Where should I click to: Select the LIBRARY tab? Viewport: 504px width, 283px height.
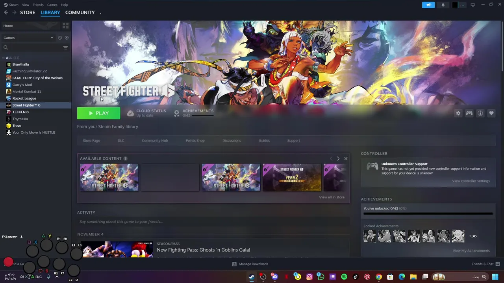(50, 13)
